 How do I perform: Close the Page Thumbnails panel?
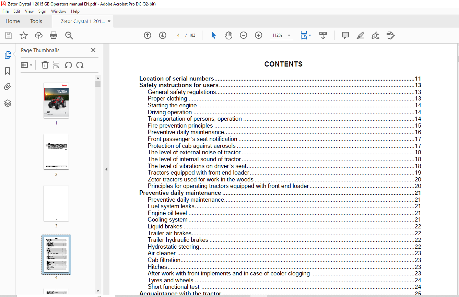93,50
